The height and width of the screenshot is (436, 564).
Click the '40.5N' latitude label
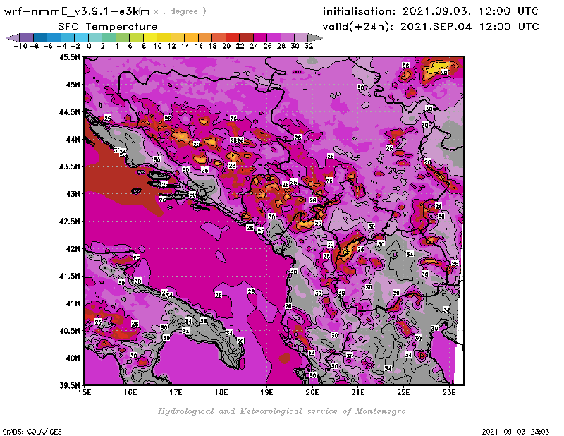click(x=69, y=331)
